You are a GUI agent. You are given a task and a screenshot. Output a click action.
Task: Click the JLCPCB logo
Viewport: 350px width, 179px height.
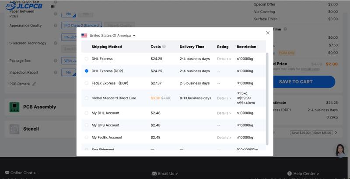point(24,6)
